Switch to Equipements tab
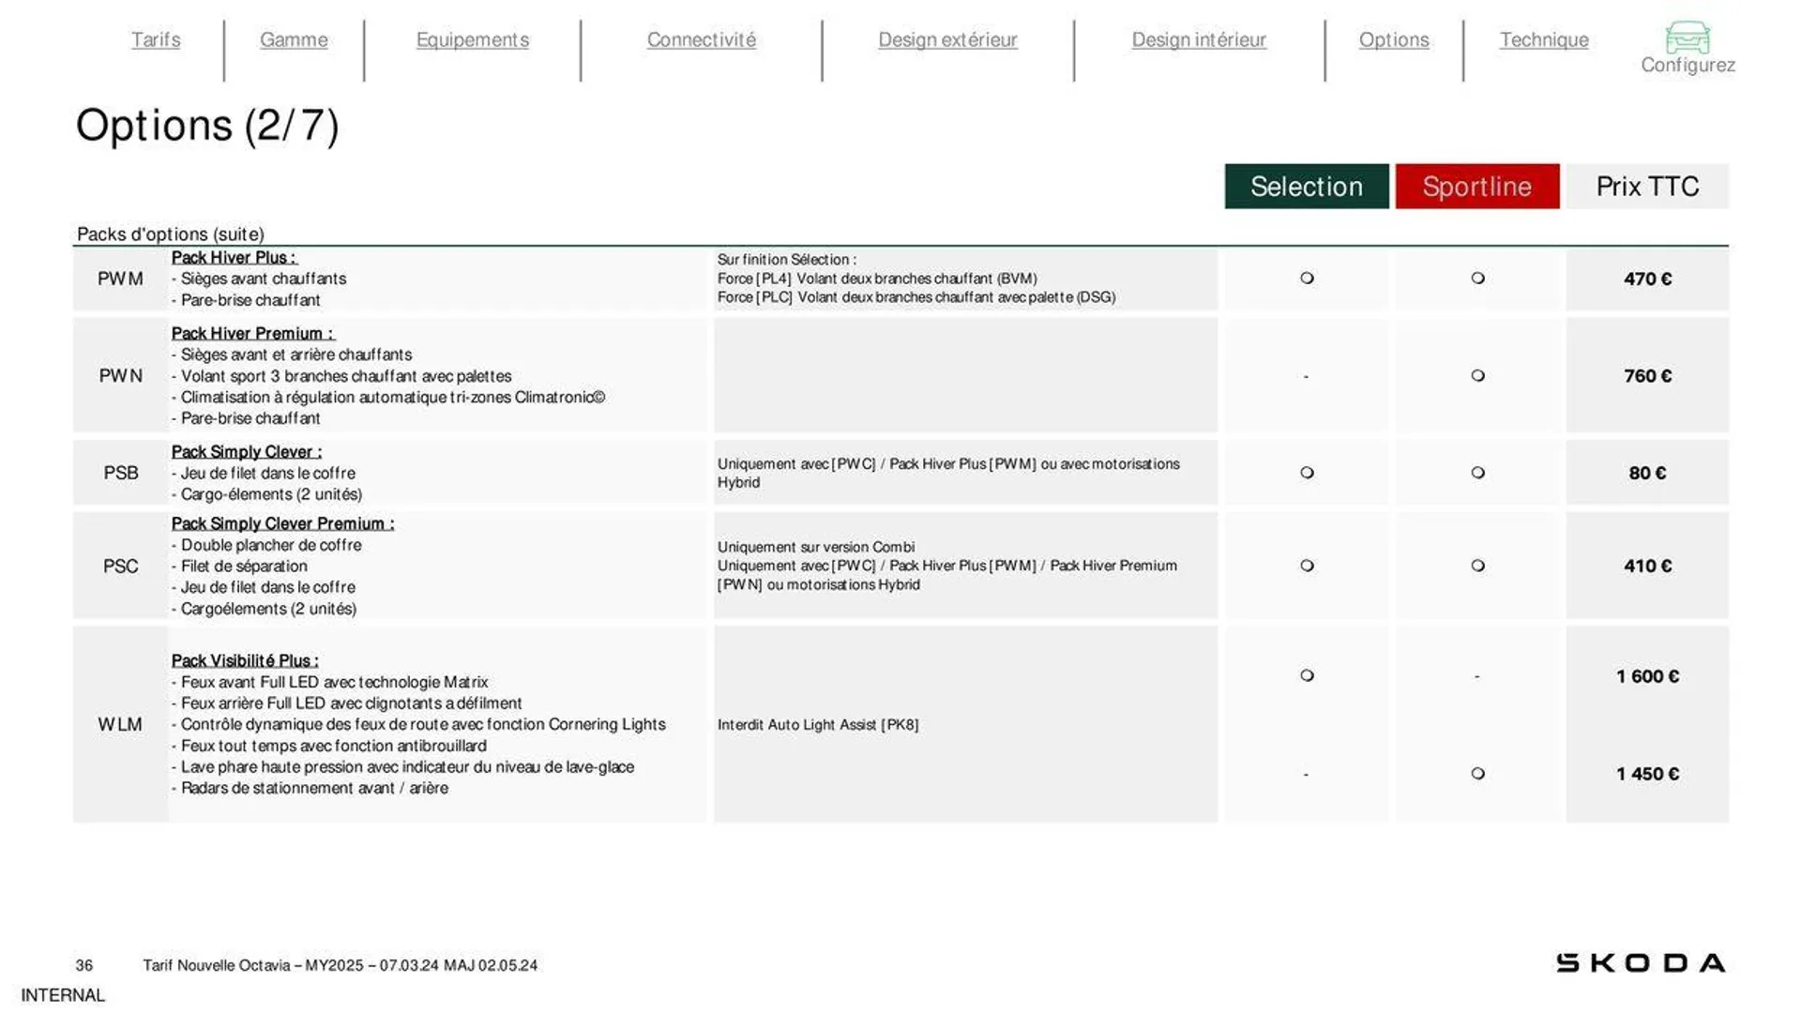1801x1013 pixels. tap(473, 39)
